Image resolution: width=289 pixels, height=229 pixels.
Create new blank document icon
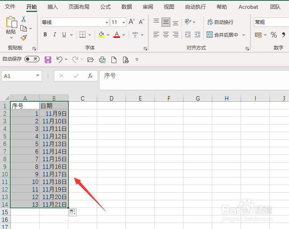[114, 60]
